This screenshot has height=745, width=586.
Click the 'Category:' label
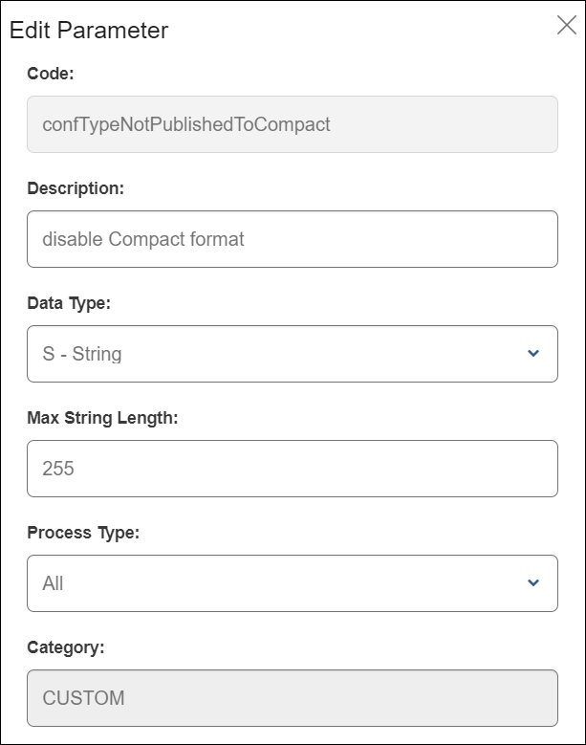click(65, 647)
